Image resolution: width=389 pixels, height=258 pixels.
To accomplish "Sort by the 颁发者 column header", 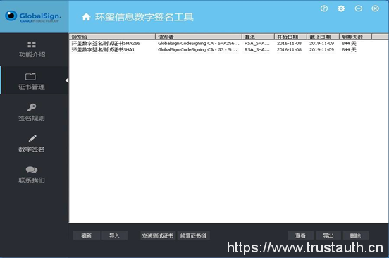I will (x=199, y=37).
